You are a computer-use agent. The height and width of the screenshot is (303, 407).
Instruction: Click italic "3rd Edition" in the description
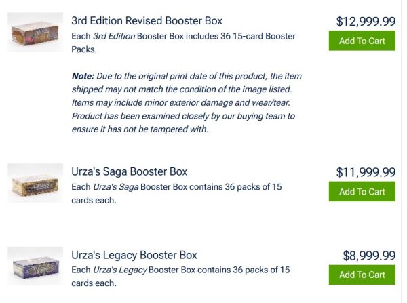click(x=114, y=36)
